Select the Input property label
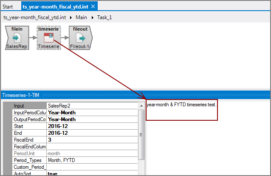 29,106
